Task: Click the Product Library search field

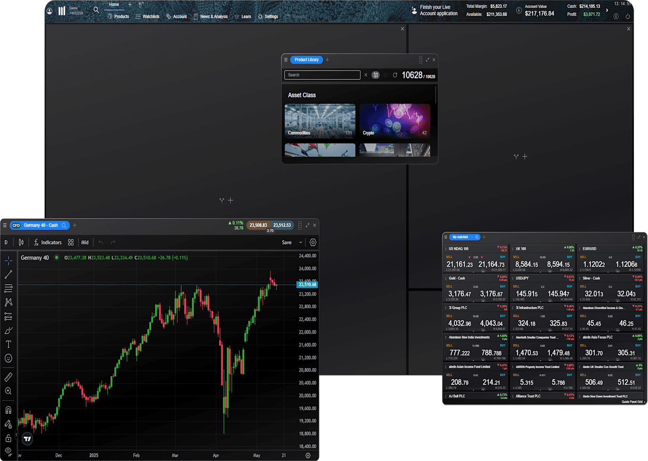Action: tap(322, 75)
